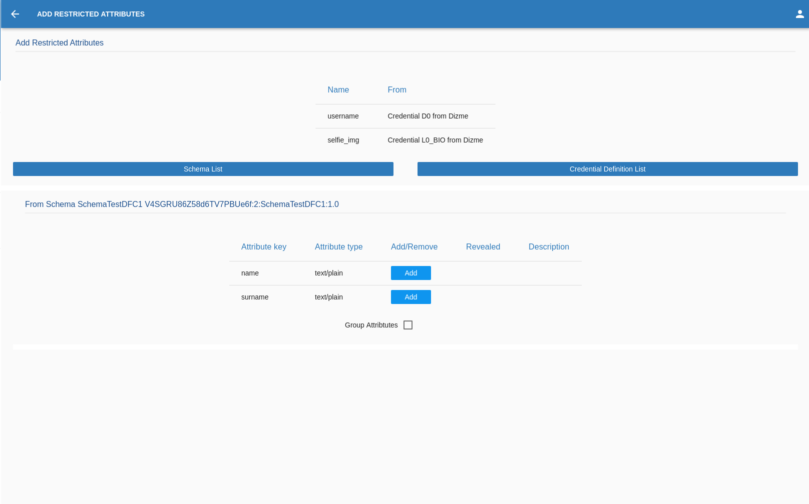
Task: Click Credential D0 from Dizme
Action: (428, 116)
